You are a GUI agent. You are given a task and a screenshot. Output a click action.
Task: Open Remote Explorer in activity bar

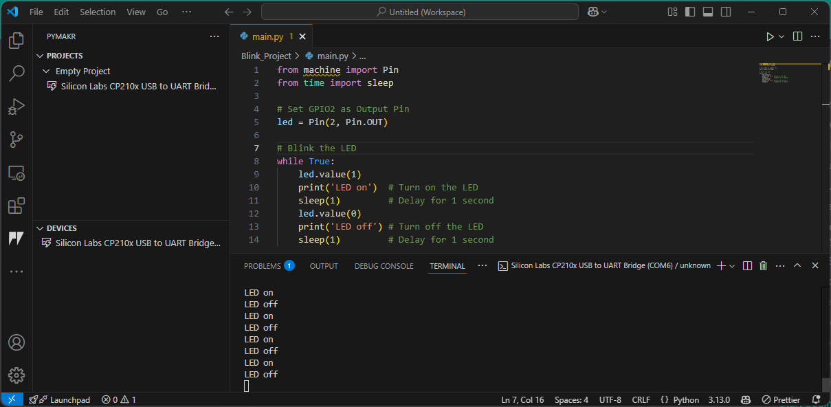click(16, 173)
